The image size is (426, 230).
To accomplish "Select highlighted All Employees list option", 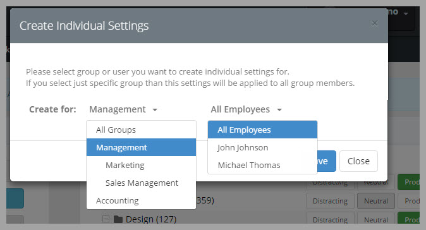I will pos(262,130).
